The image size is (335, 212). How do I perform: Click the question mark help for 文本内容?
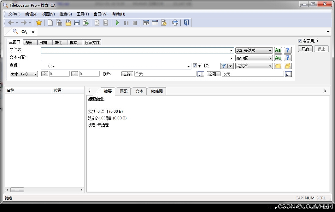pos(288,58)
